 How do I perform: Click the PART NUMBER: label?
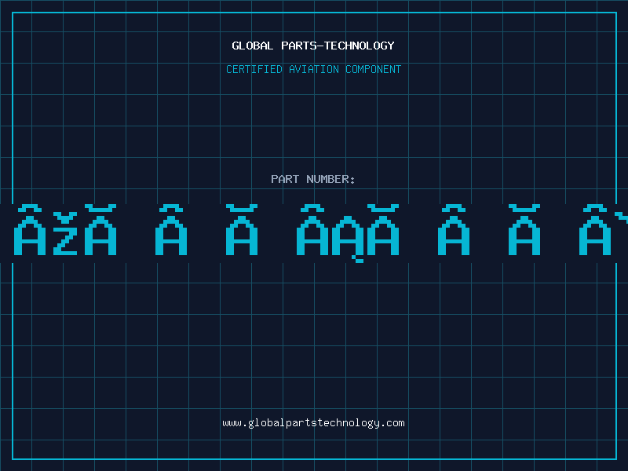coord(313,179)
